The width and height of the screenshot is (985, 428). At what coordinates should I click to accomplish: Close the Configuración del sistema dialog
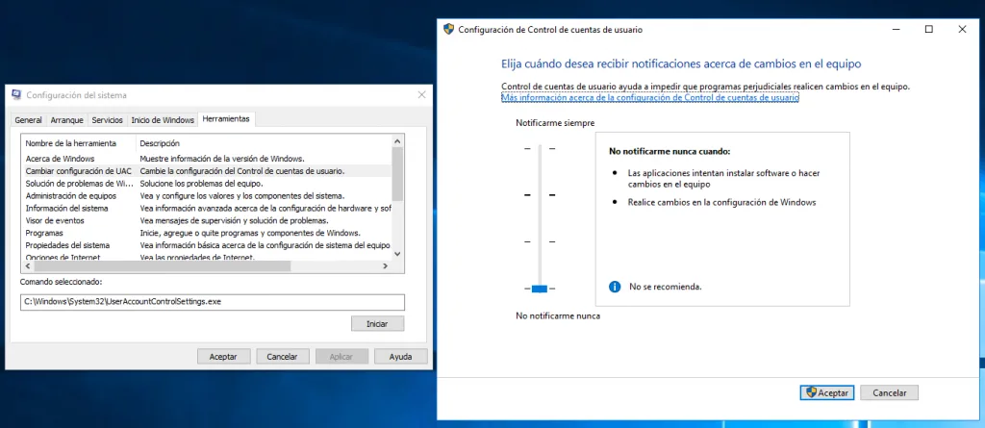click(x=421, y=95)
